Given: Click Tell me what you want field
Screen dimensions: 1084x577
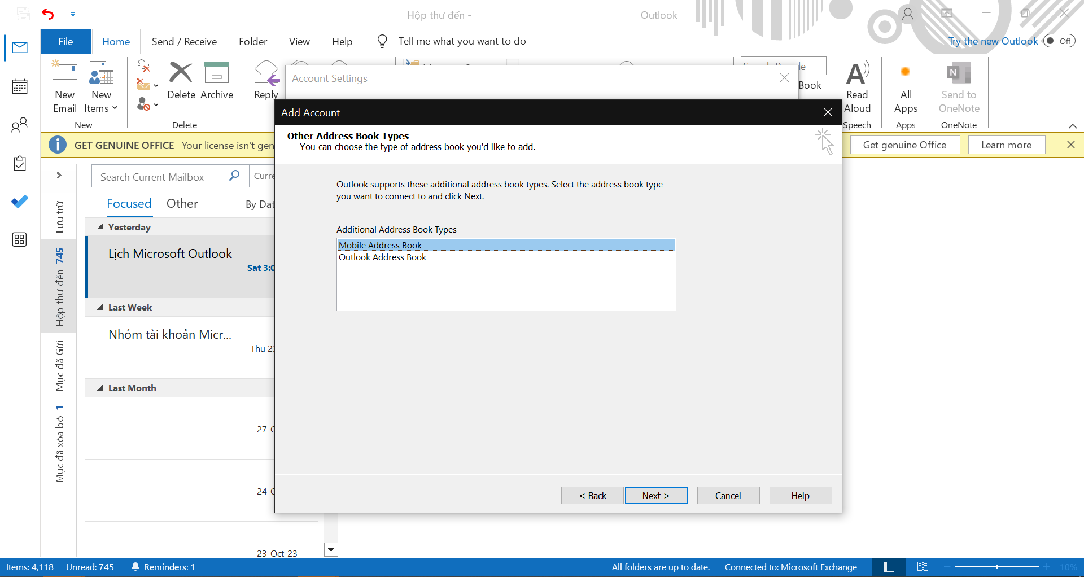Looking at the screenshot, I should point(462,41).
